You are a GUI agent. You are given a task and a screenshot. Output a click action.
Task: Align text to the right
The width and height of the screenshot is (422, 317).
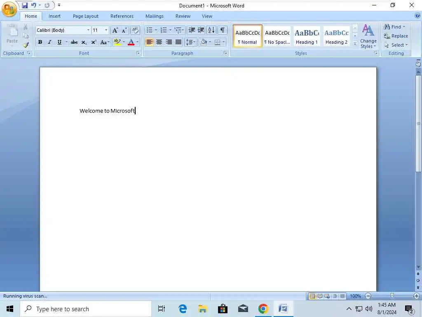coord(169,42)
